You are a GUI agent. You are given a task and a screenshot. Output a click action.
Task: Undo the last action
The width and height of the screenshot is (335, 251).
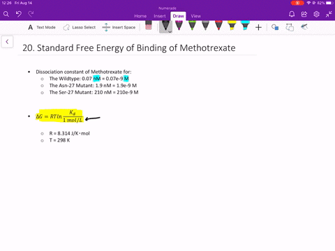[19, 14]
